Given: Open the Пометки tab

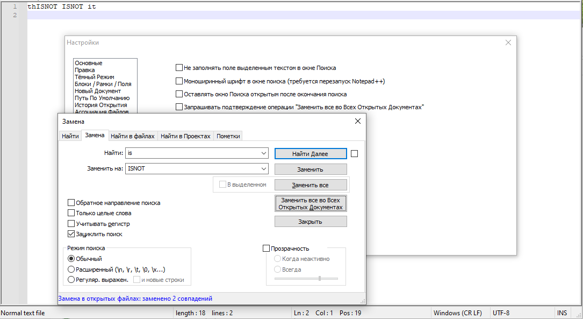Looking at the screenshot, I should [x=228, y=136].
